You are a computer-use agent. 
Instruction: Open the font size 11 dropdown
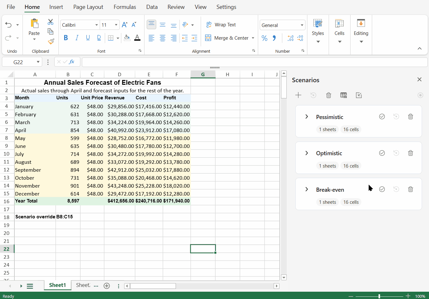(x=116, y=25)
